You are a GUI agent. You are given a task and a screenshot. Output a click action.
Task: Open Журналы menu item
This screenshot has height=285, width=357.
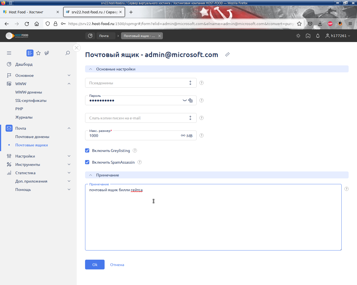tap(24, 117)
